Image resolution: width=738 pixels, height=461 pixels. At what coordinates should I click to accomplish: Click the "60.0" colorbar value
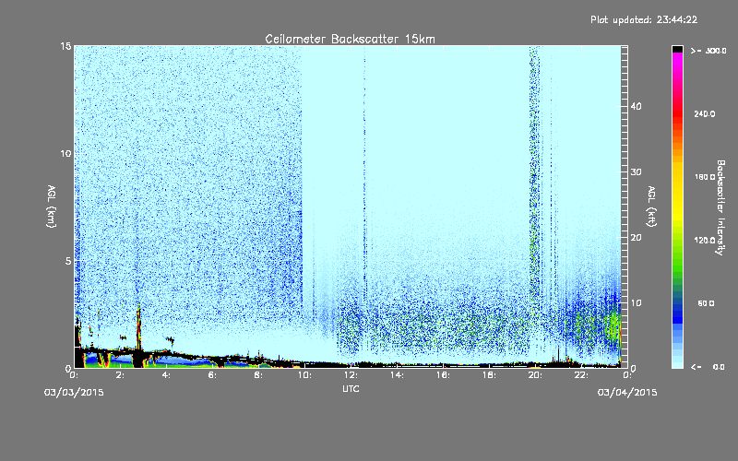click(706, 303)
